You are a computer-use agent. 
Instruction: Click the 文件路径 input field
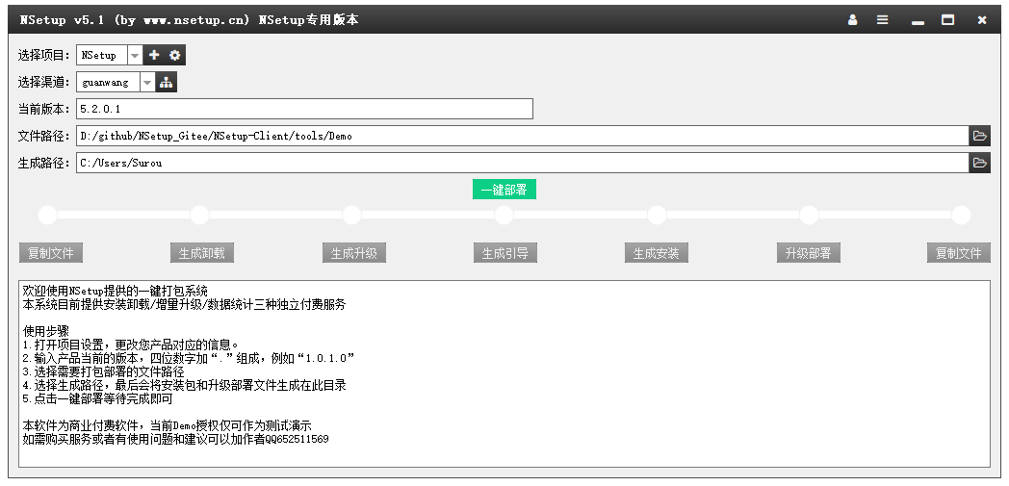523,136
